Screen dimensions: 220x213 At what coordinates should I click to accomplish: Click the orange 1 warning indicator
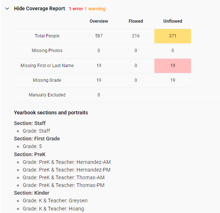coord(95,9)
